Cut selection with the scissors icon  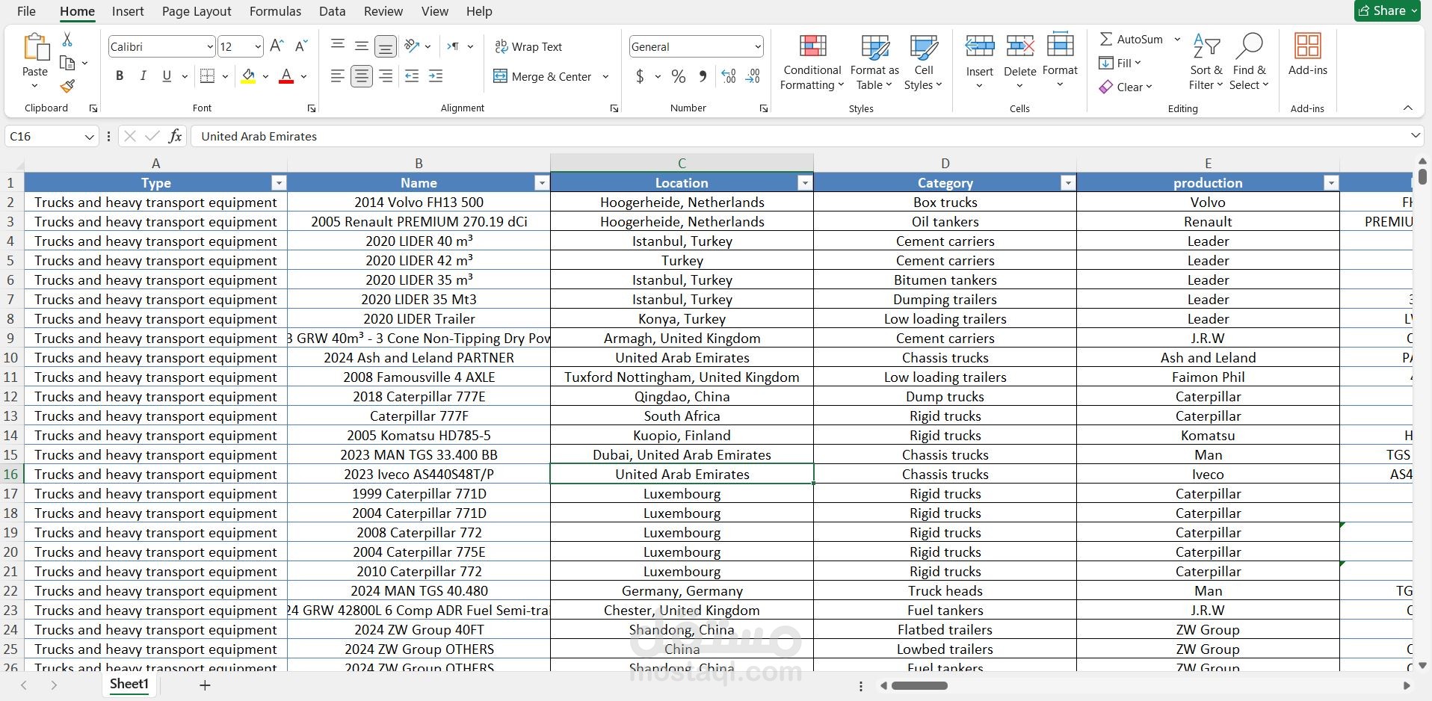(67, 40)
